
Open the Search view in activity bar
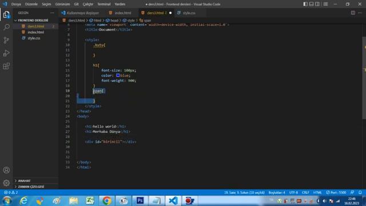click(x=6, y=27)
